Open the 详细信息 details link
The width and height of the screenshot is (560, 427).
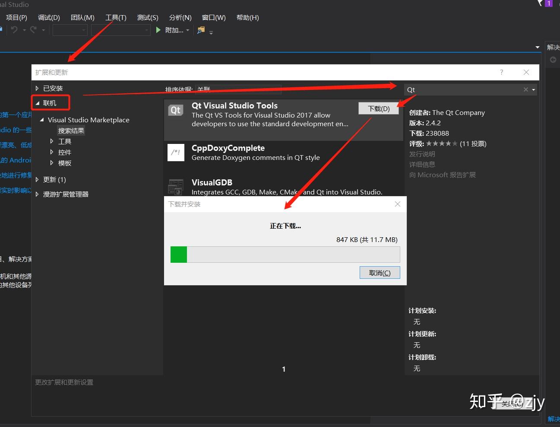pos(422,164)
